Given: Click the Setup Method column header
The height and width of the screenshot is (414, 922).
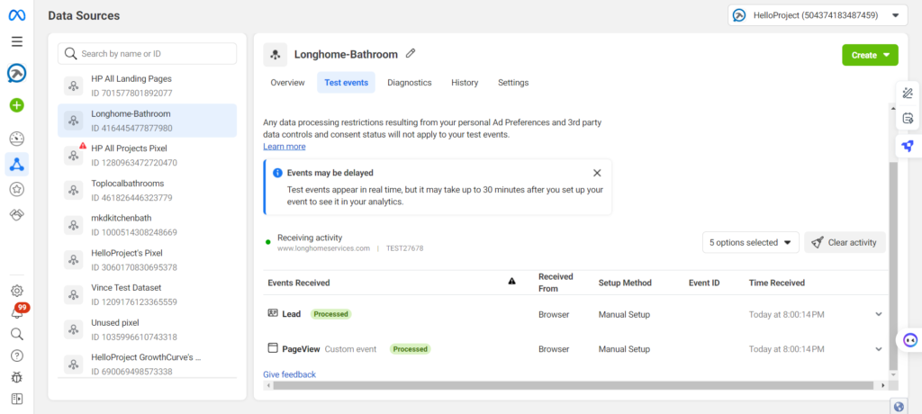Looking at the screenshot, I should pos(625,283).
